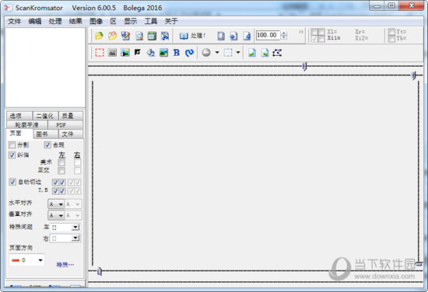Image resolution: width=428 pixels, height=292 pixels.
Task: Open the 工具 menu
Action: (151, 21)
